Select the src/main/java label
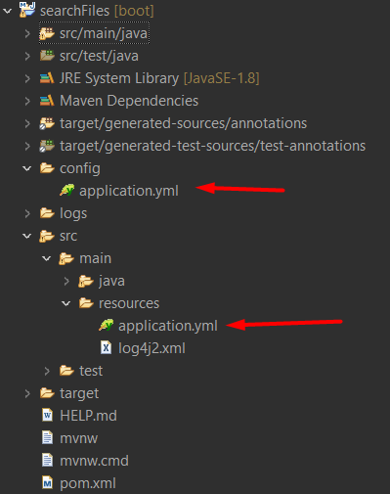 pos(104,33)
